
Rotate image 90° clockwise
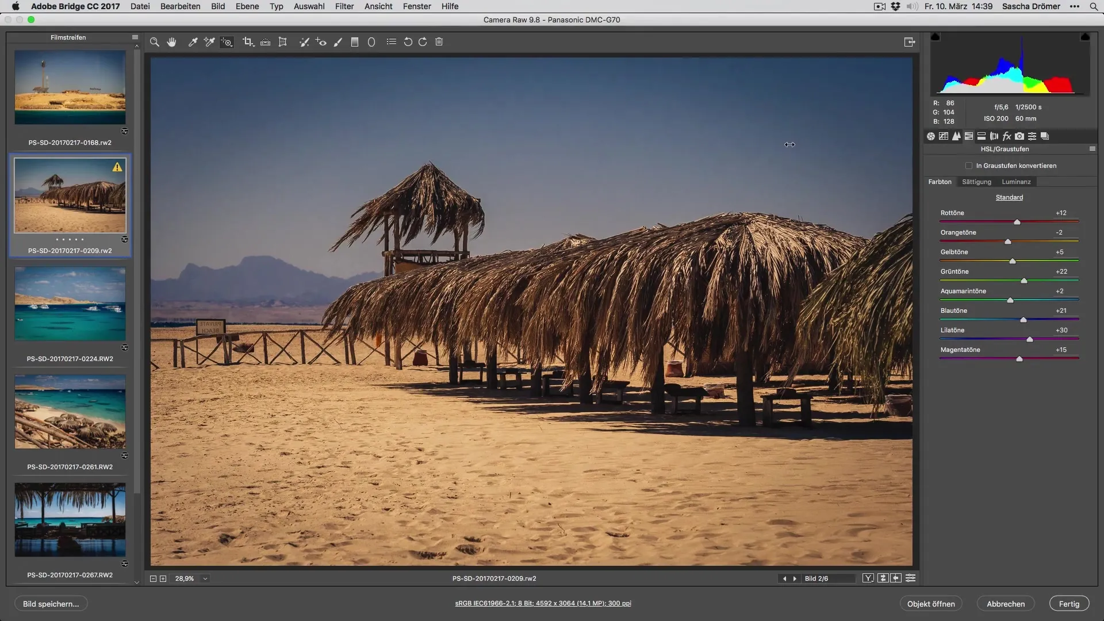(423, 42)
